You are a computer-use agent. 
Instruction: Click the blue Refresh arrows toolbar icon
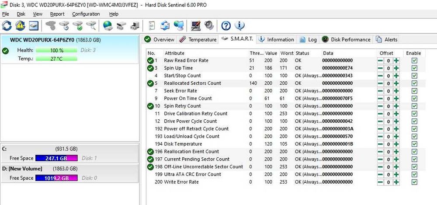click(7, 26)
